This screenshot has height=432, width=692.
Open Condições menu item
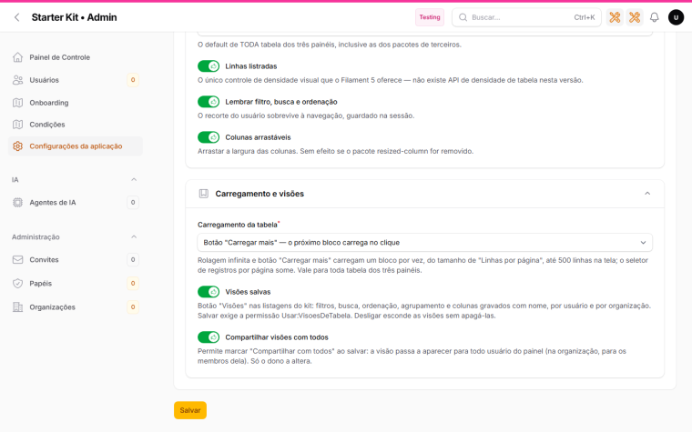coord(75,125)
